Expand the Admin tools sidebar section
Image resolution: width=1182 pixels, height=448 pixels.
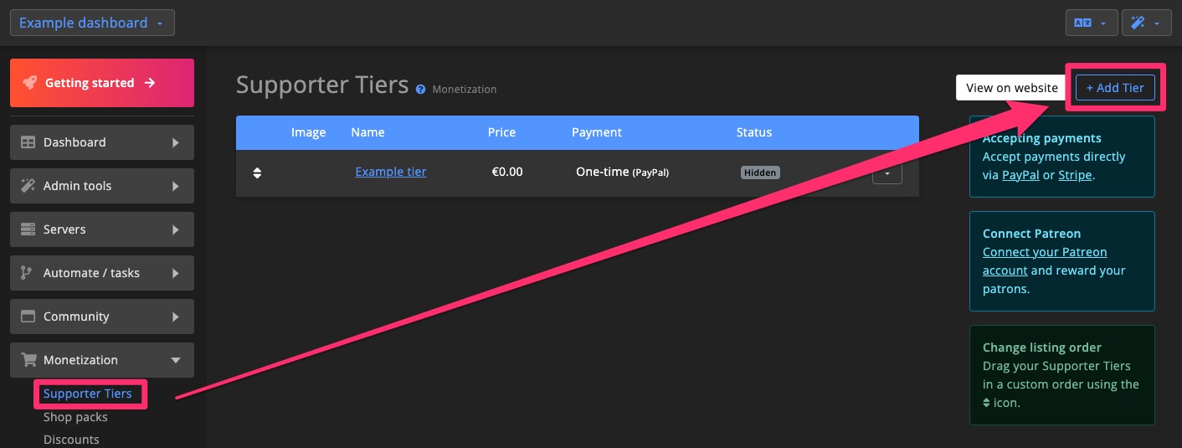click(x=102, y=186)
